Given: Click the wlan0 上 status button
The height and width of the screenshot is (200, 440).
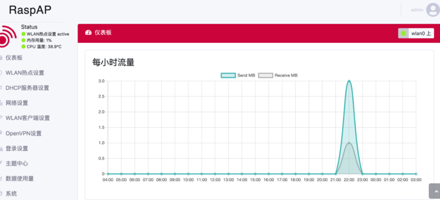Looking at the screenshot, I should 416,33.
